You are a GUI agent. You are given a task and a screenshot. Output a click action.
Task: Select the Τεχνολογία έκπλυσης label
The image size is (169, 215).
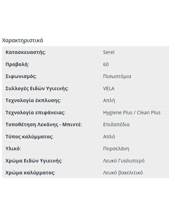[33, 101]
